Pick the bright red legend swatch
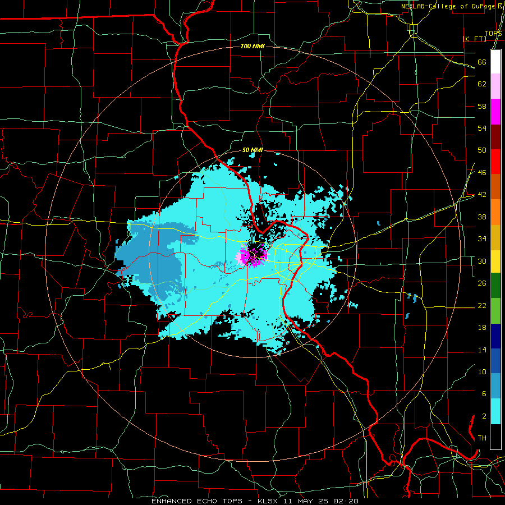 [495, 162]
